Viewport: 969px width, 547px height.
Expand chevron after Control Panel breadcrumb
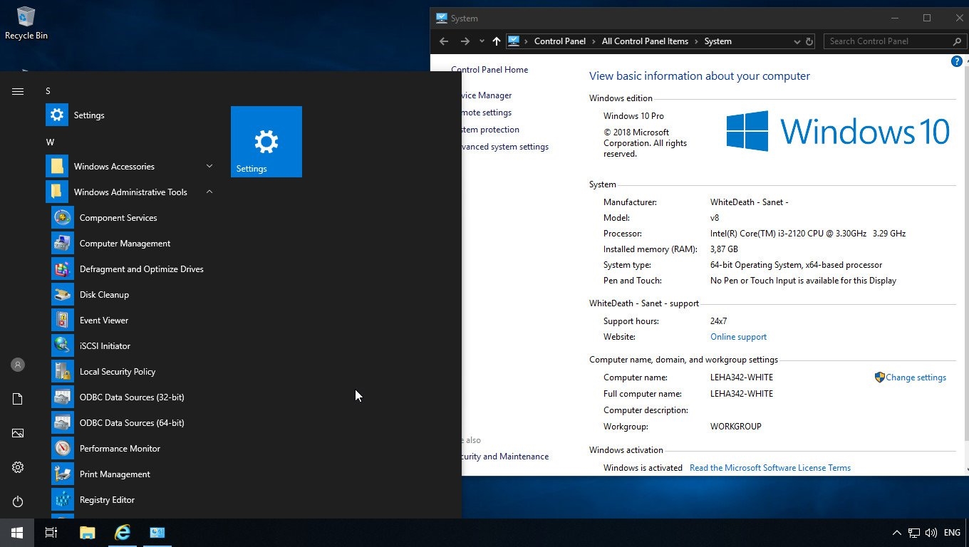594,41
